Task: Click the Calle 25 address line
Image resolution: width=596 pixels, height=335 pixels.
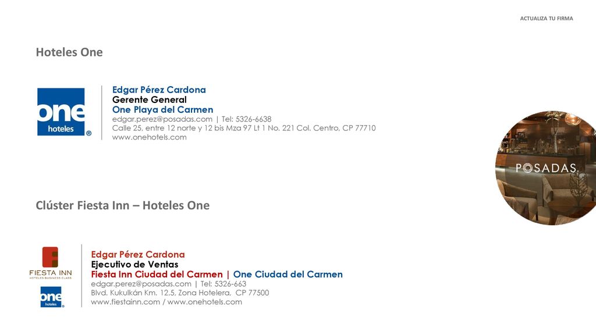Action: pyautogui.click(x=244, y=128)
